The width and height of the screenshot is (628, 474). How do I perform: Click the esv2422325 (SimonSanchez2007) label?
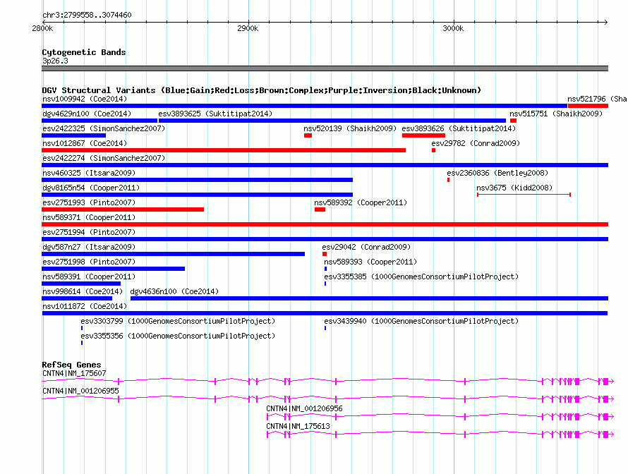click(104, 128)
